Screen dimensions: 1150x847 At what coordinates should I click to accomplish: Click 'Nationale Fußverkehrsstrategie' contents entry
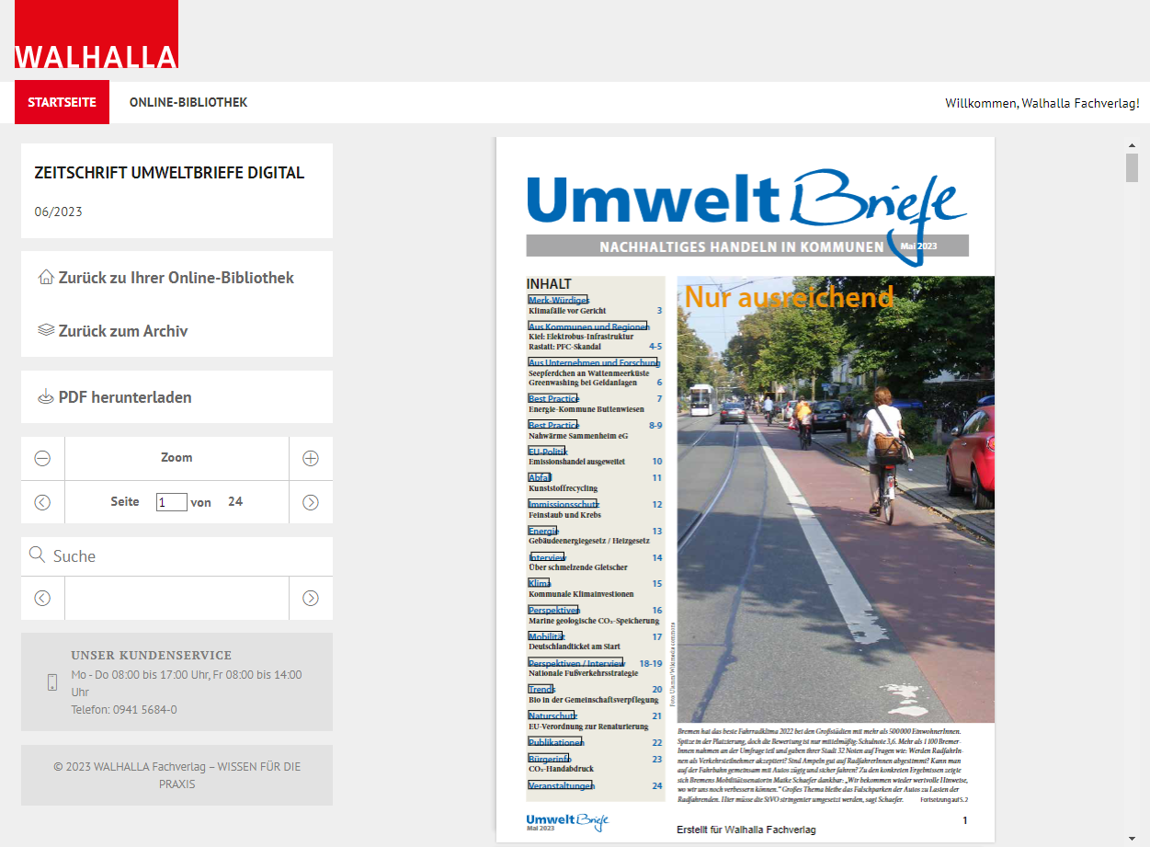(x=583, y=673)
